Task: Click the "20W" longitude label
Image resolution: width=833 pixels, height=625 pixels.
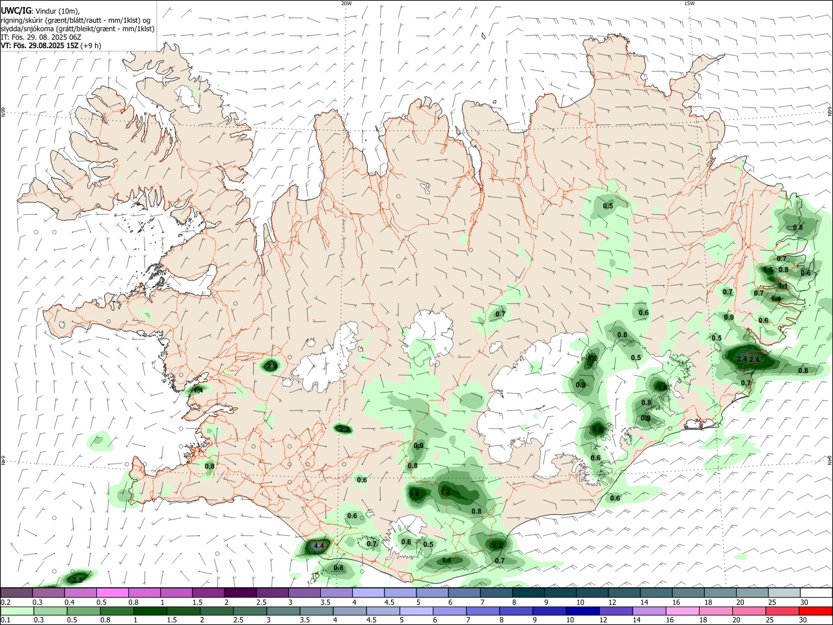Action: pyautogui.click(x=347, y=3)
